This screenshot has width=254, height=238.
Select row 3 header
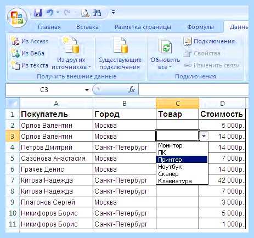tap(13, 136)
